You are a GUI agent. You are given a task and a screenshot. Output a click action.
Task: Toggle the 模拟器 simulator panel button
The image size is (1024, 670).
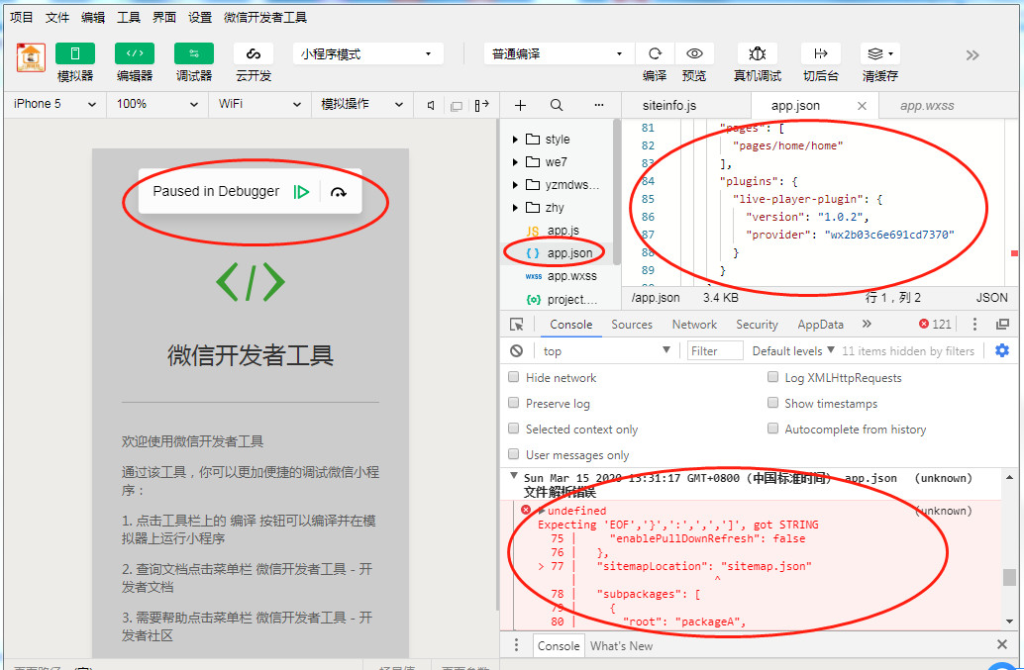(x=75, y=53)
